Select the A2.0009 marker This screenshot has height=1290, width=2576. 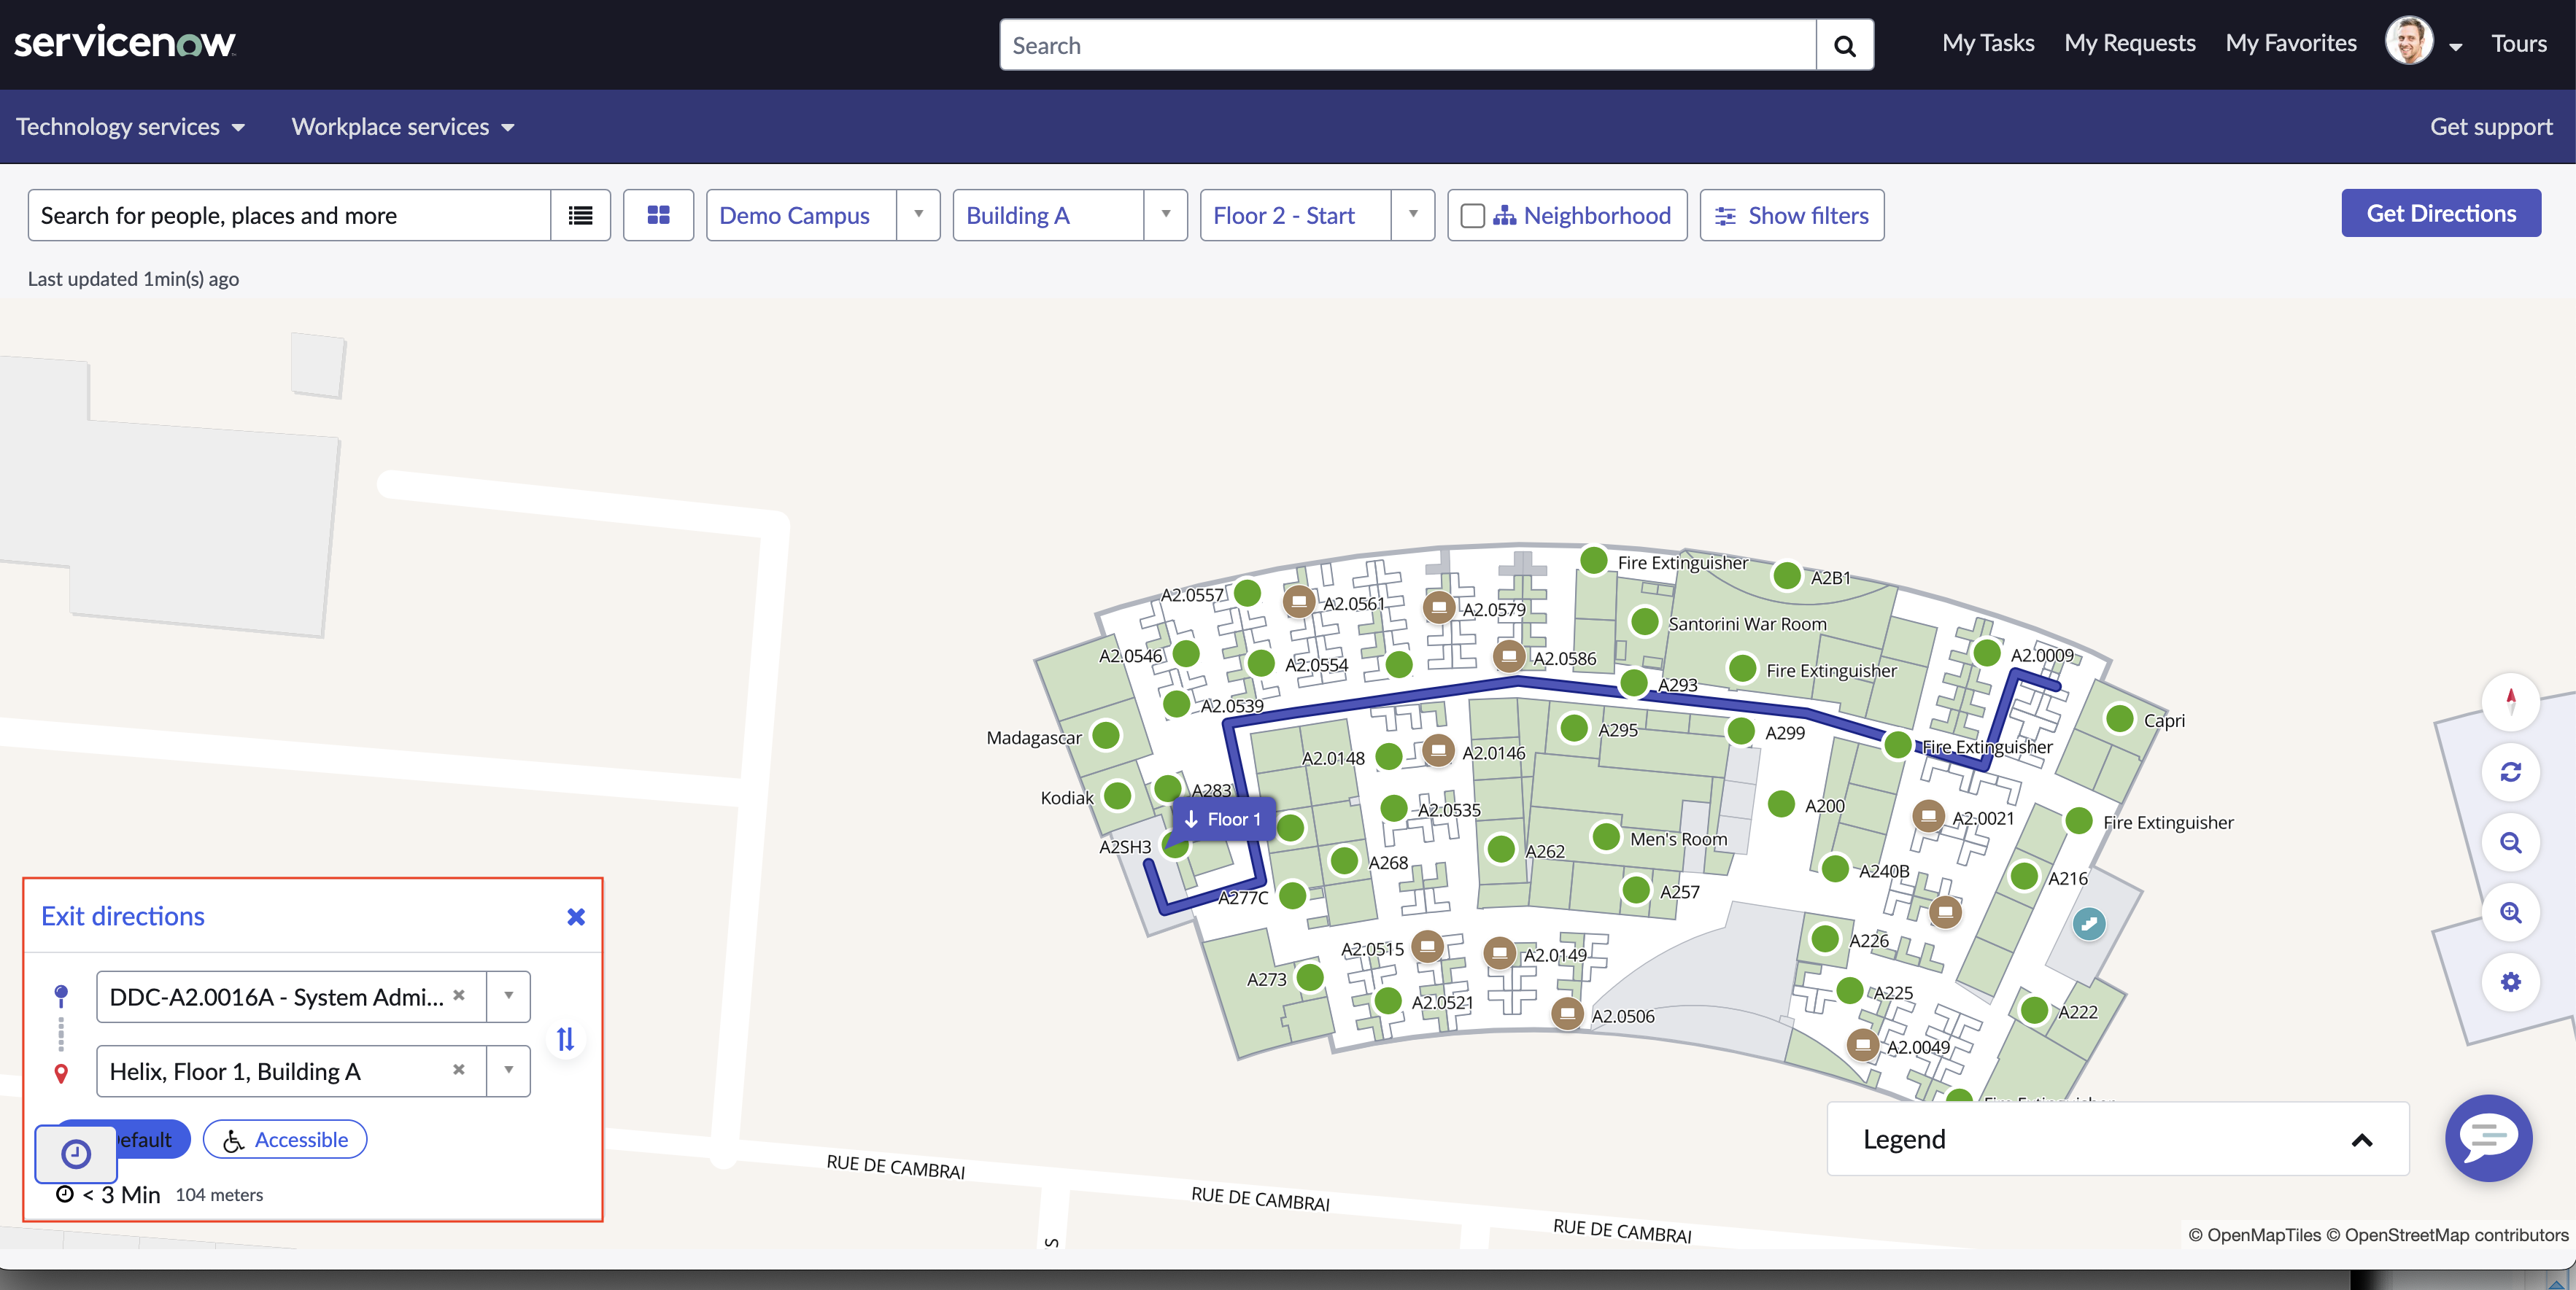tap(1986, 651)
